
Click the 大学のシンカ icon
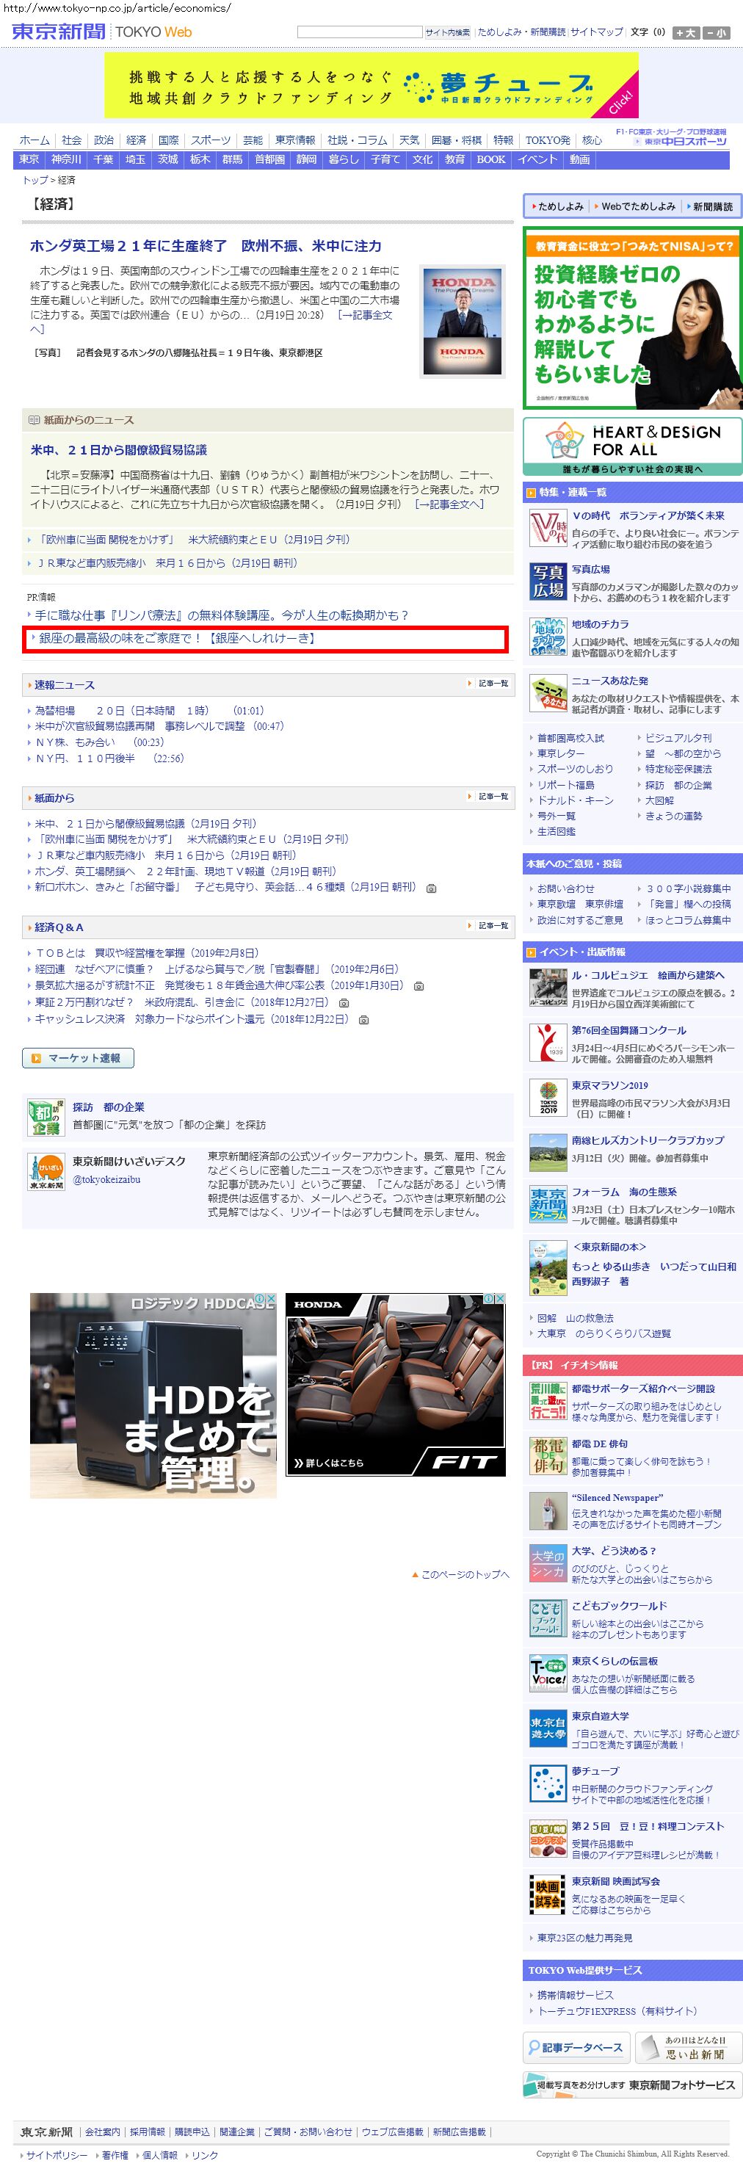click(548, 1563)
